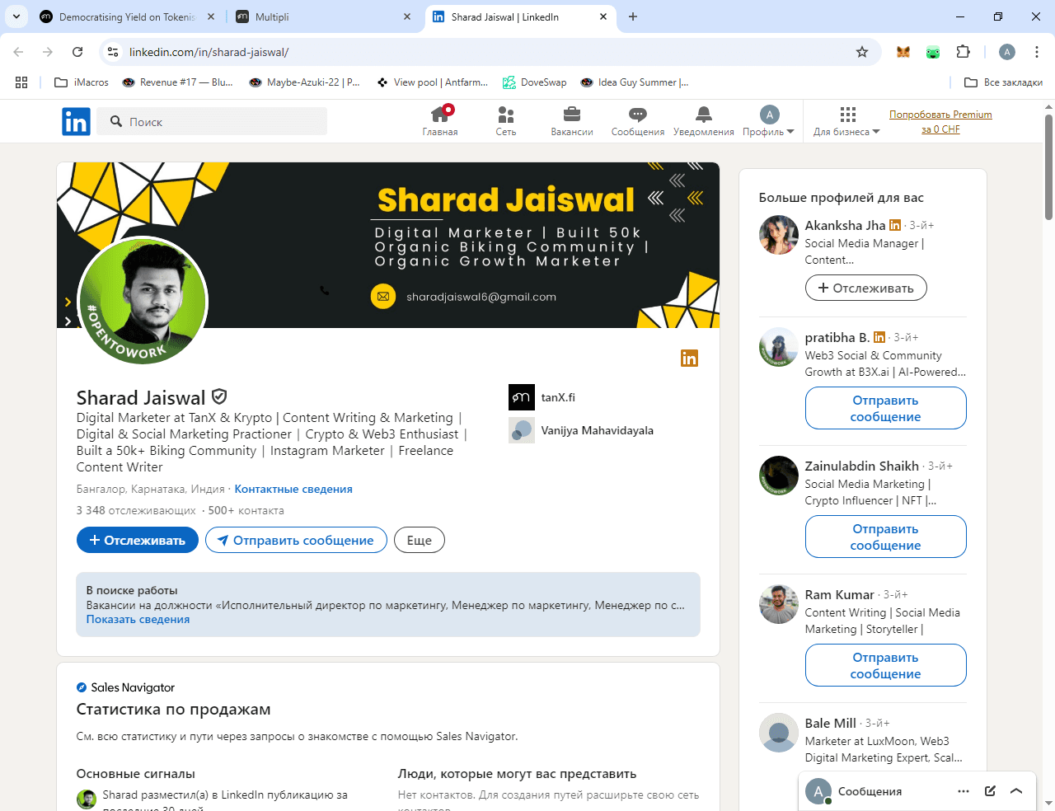Close the Sharad Jaiswal LinkedIn tab
The height and width of the screenshot is (811, 1055).
pos(603,16)
